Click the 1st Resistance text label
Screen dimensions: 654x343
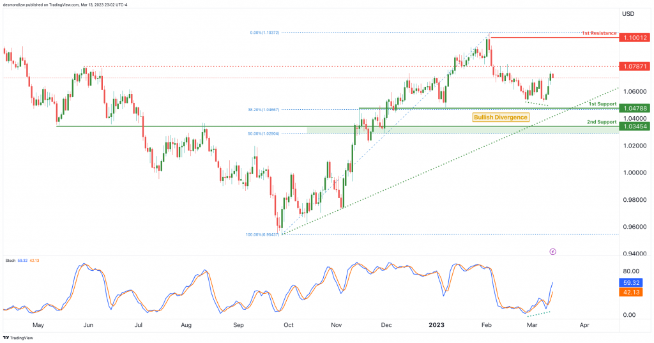(599, 33)
